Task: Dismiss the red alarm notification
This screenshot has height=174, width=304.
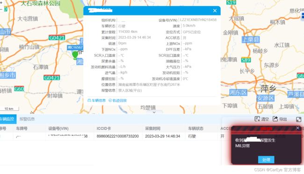Action: click(298, 128)
